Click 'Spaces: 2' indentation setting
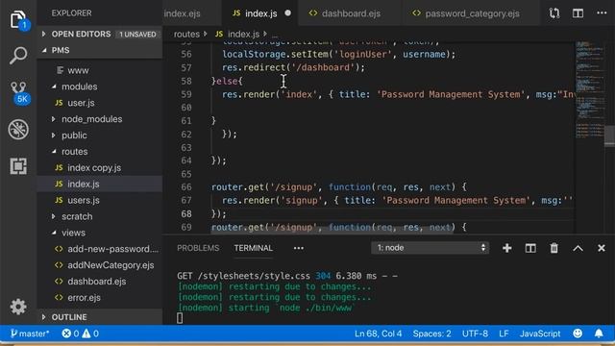The width and height of the screenshot is (615, 346). pos(431,334)
